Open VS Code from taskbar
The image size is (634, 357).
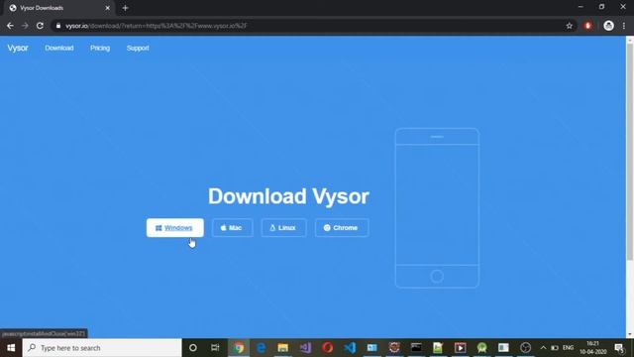coord(350,348)
